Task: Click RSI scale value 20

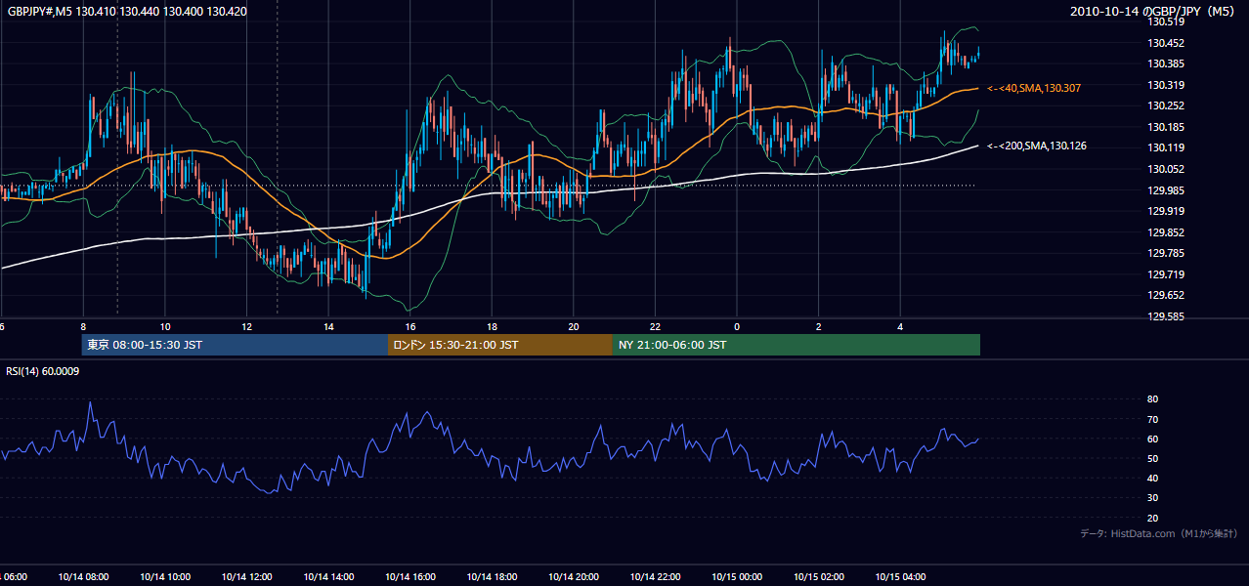Action: tap(1152, 518)
